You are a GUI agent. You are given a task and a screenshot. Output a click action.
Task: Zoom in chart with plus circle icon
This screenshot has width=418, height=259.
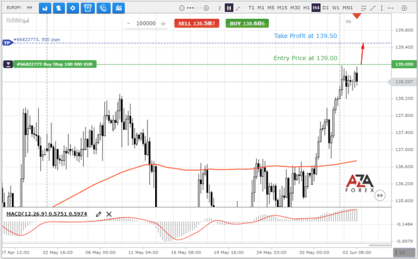point(206,8)
